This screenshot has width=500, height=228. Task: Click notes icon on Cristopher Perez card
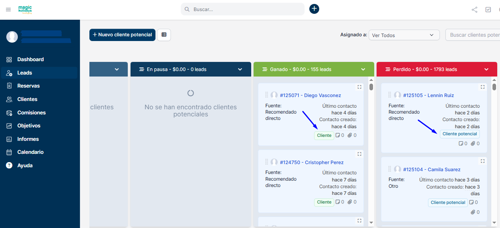[338, 202]
